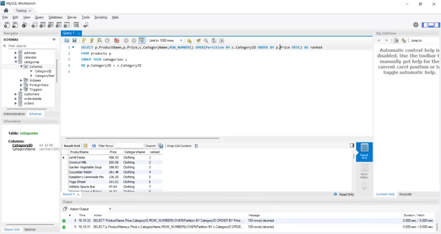Beautify the SQL with broom icon
The image size is (441, 234).
click(198, 40)
